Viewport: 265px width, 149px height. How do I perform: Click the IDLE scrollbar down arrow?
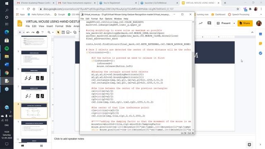tap(193, 130)
